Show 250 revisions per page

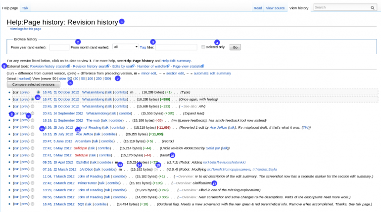tap(98, 79)
